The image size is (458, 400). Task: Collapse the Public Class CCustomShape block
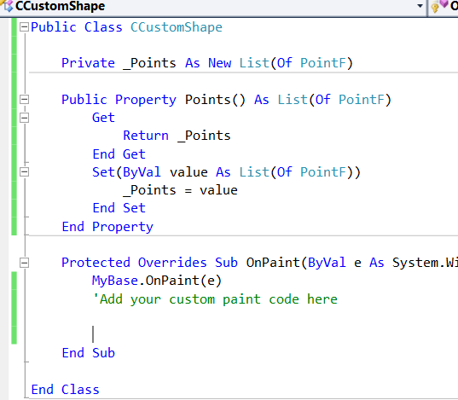[24, 27]
